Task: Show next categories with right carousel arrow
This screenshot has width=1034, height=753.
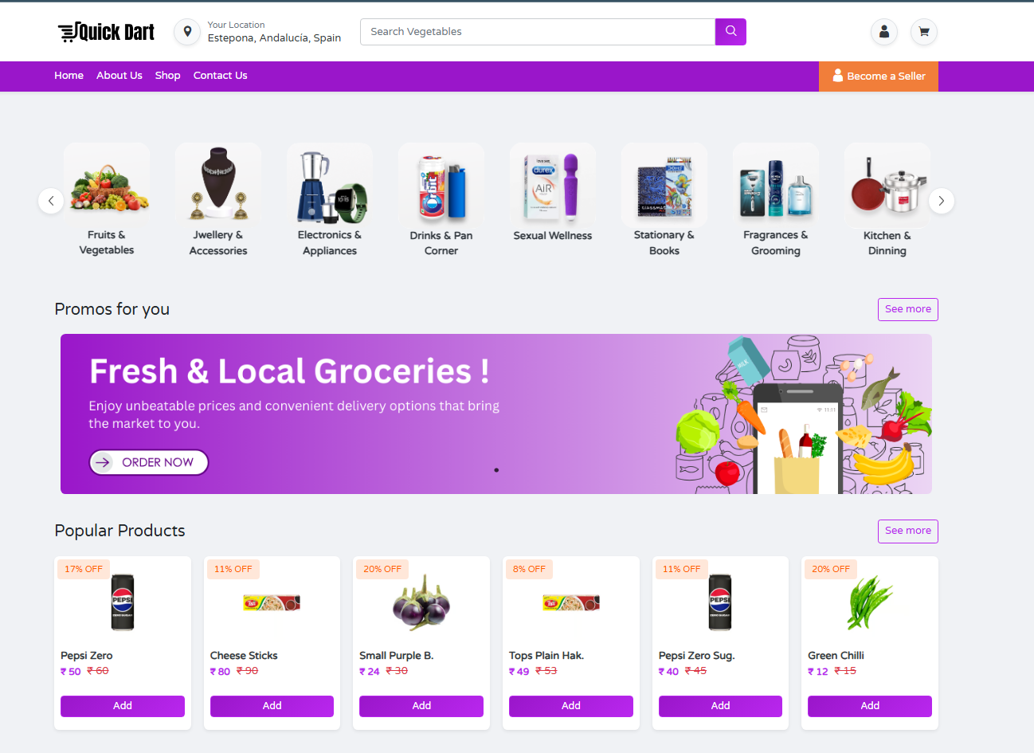Action: [x=941, y=201]
